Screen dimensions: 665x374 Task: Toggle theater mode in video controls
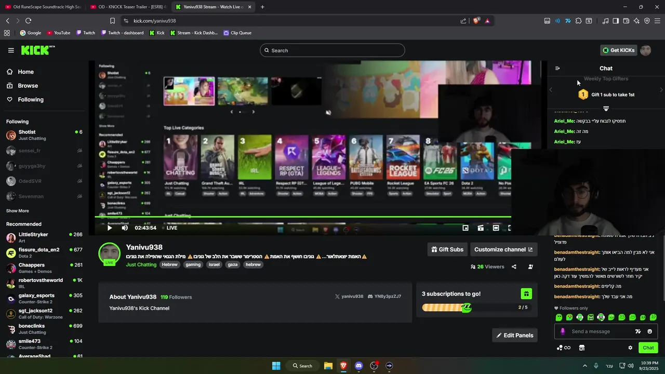[496, 228]
